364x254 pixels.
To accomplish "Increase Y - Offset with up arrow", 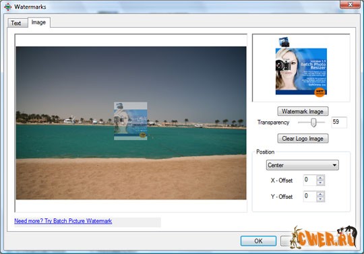I will click(x=320, y=194).
